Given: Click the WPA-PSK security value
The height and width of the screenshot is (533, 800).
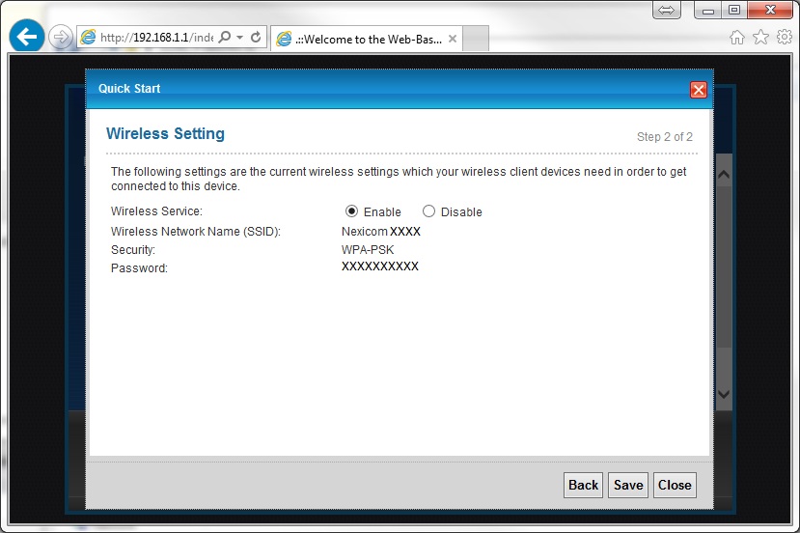Looking at the screenshot, I should tap(368, 250).
